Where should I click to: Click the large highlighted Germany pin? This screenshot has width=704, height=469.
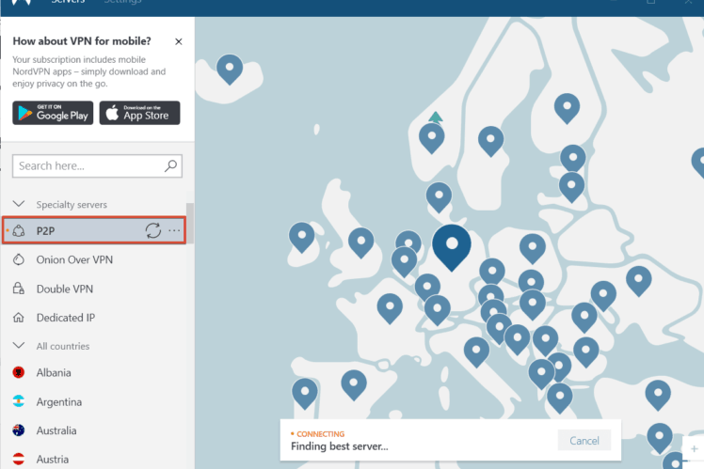tap(452, 247)
